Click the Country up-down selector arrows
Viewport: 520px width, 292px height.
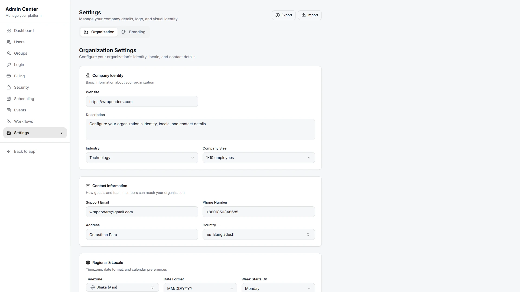point(308,234)
